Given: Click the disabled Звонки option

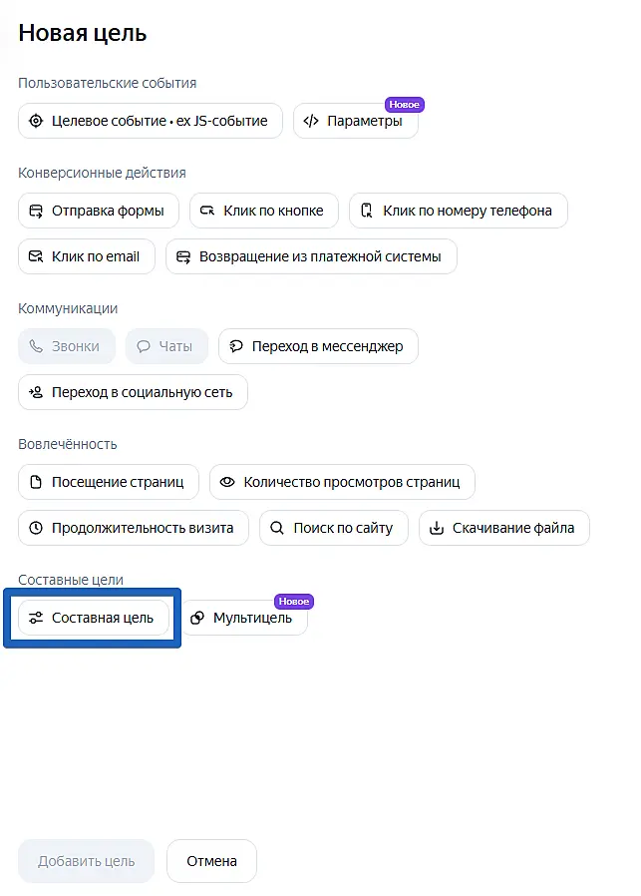Looking at the screenshot, I should pos(67,346).
